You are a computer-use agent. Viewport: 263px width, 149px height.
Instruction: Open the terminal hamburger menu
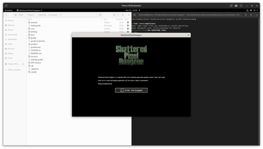coord(251,15)
